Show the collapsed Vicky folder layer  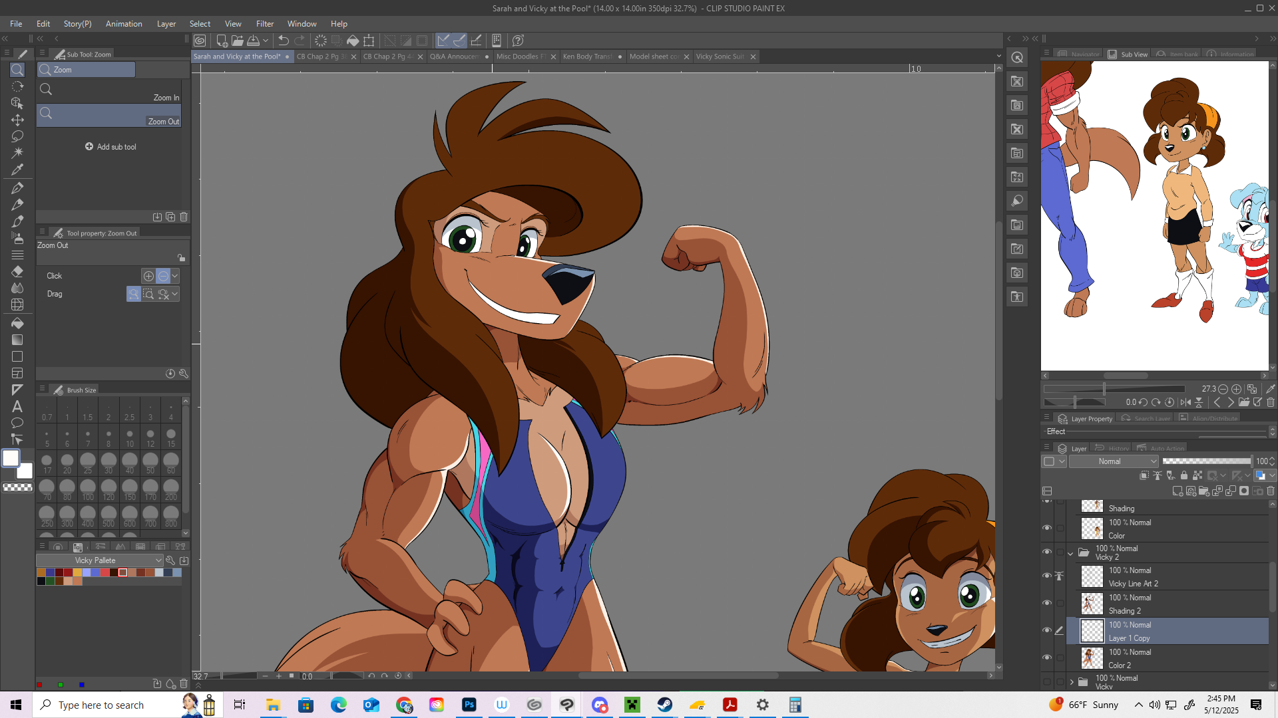click(1047, 682)
